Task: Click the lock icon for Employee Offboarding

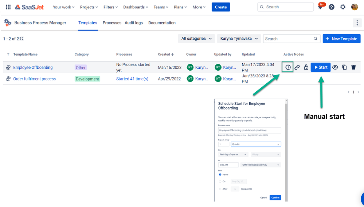Action: pyautogui.click(x=306, y=67)
